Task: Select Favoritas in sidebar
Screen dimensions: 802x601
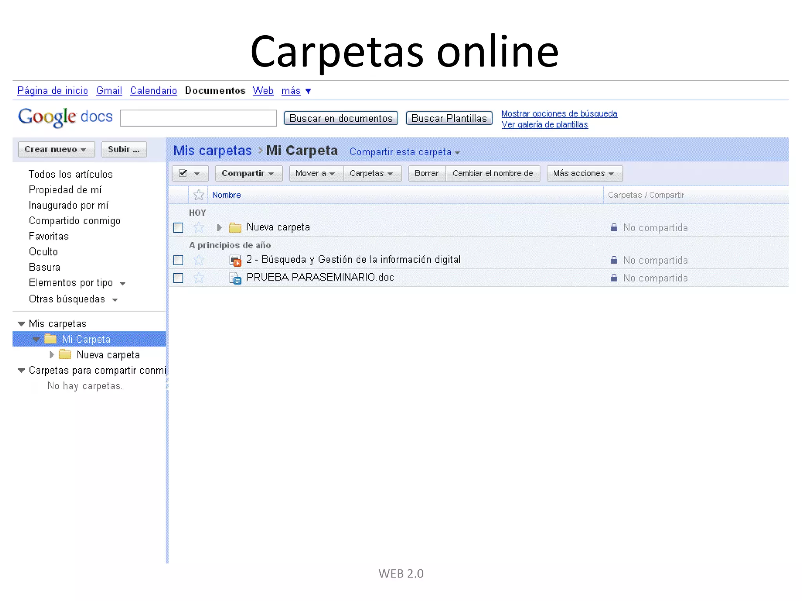Action: (x=49, y=236)
